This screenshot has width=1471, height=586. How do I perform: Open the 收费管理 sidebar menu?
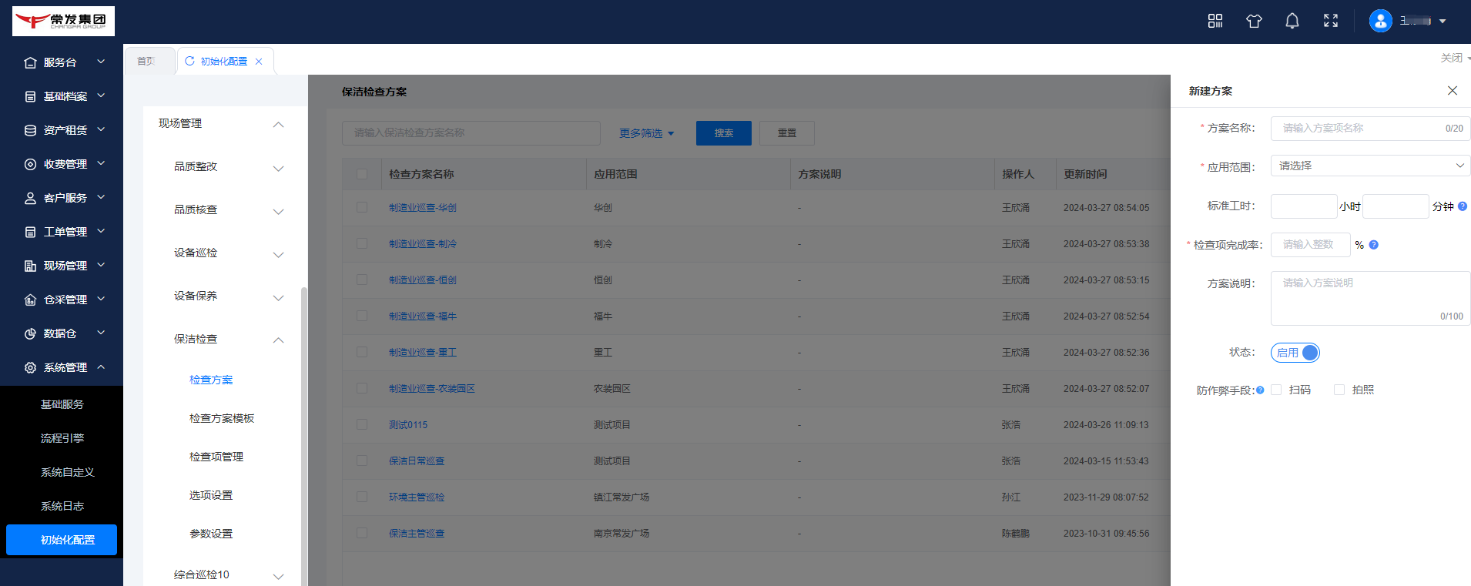coord(65,164)
